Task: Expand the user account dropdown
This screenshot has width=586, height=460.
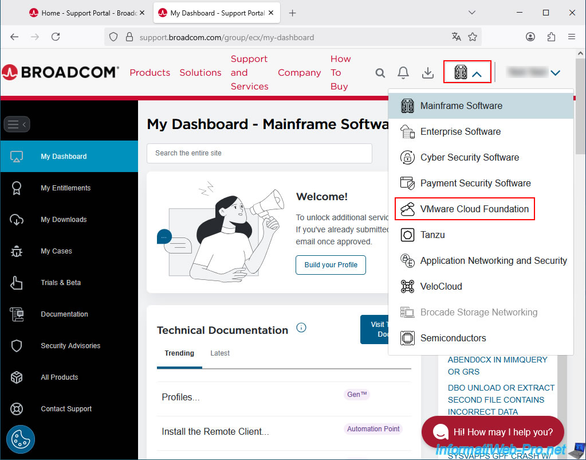Action: [554, 73]
